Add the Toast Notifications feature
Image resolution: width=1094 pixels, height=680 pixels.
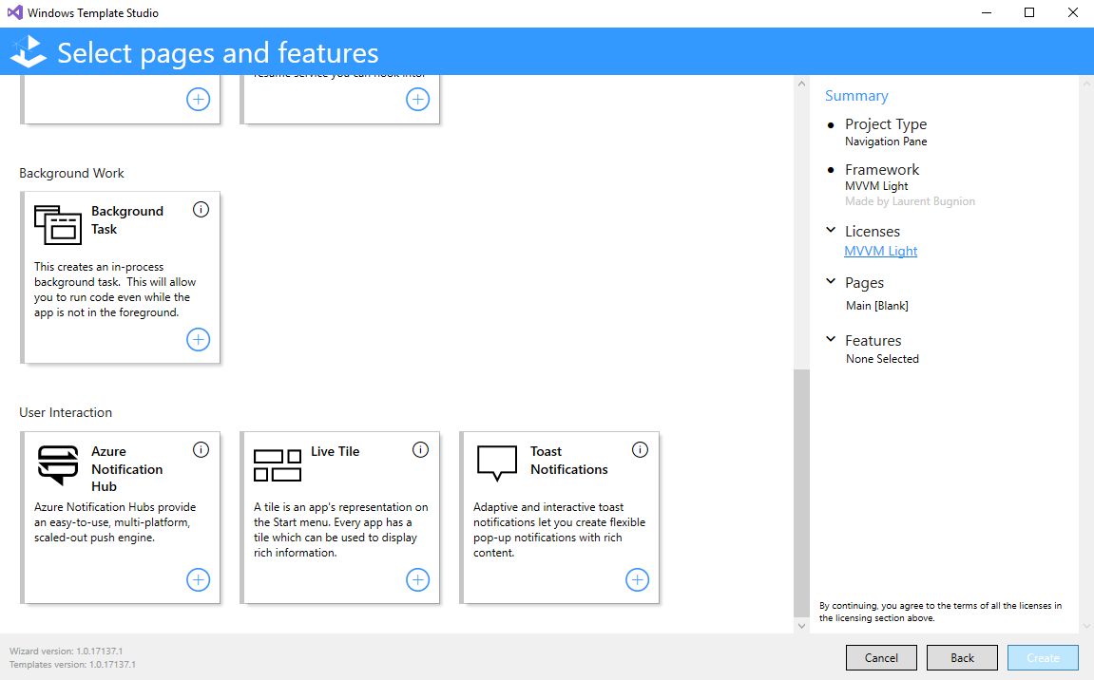637,579
